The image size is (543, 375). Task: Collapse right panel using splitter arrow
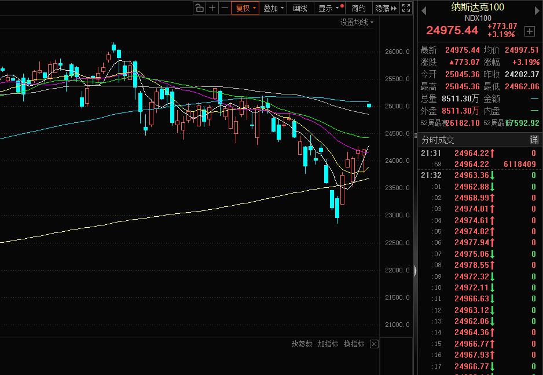tap(415, 271)
